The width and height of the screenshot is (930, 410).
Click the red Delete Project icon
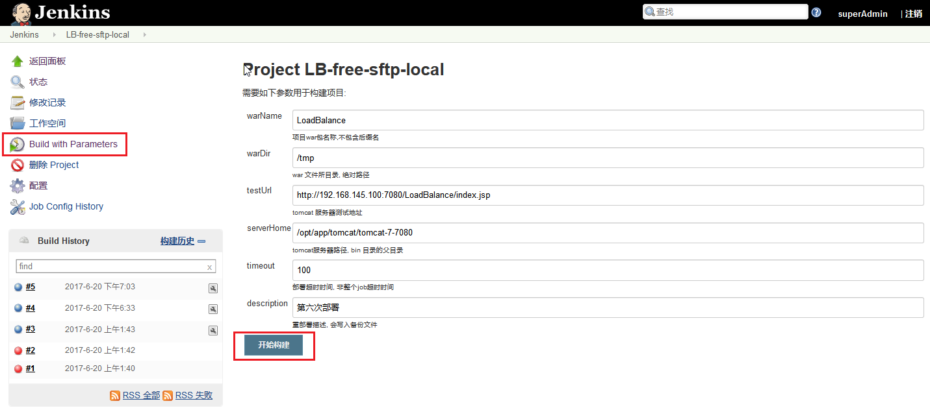(x=18, y=165)
